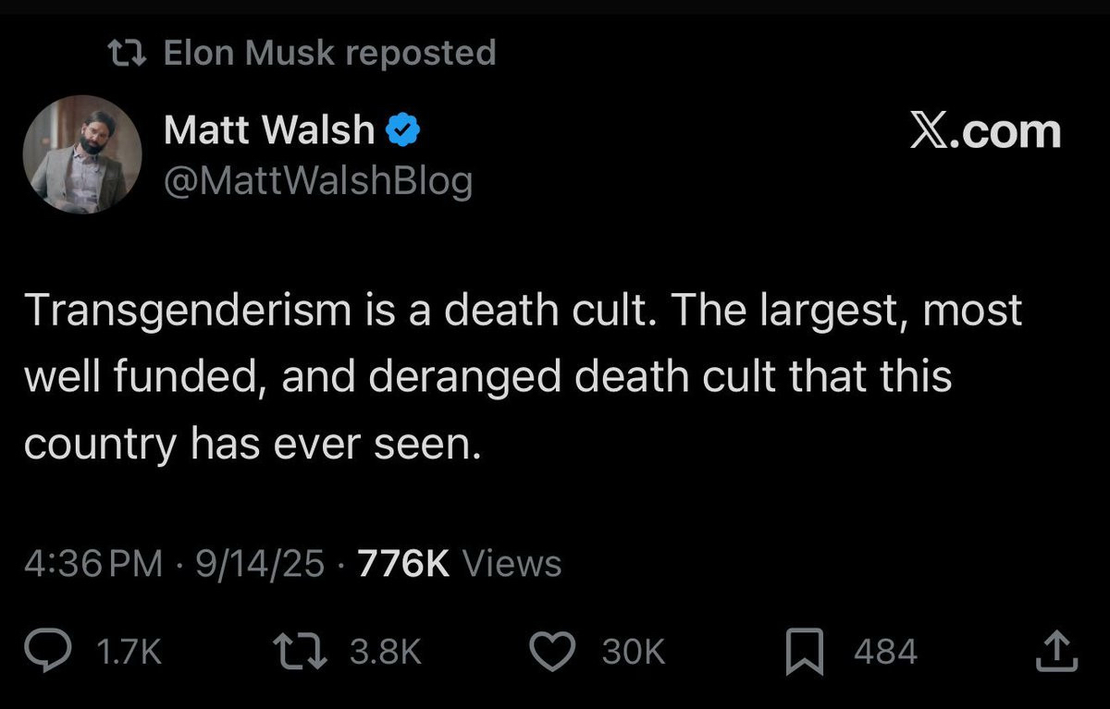Viewport: 1110px width, 709px height.
Task: Click the X.com logo
Action: pyautogui.click(x=984, y=131)
